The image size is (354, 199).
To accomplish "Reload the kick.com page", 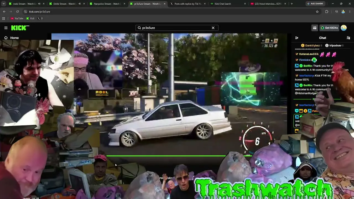I will click(17, 12).
